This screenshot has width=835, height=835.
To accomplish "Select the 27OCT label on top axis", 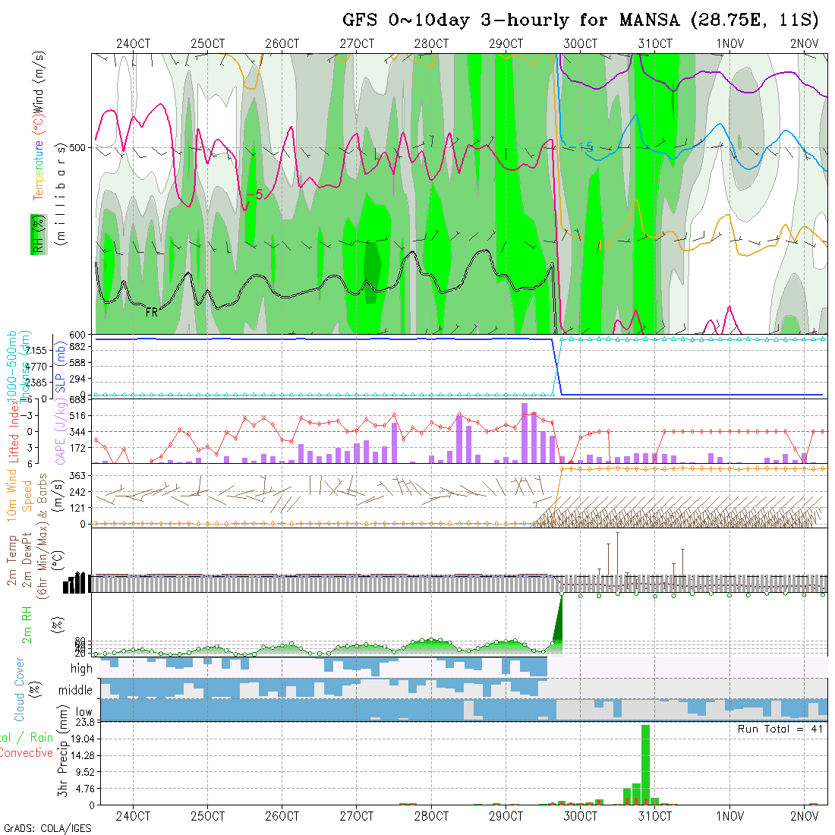I will [357, 44].
